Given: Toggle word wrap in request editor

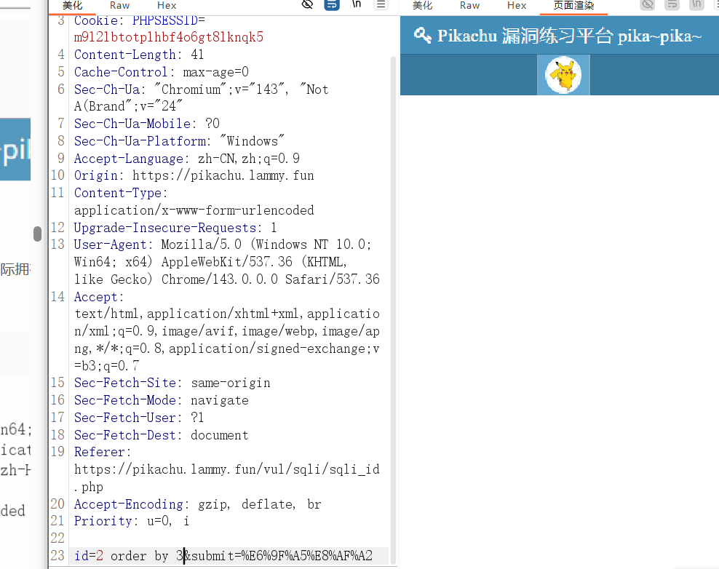Looking at the screenshot, I should 332,4.
